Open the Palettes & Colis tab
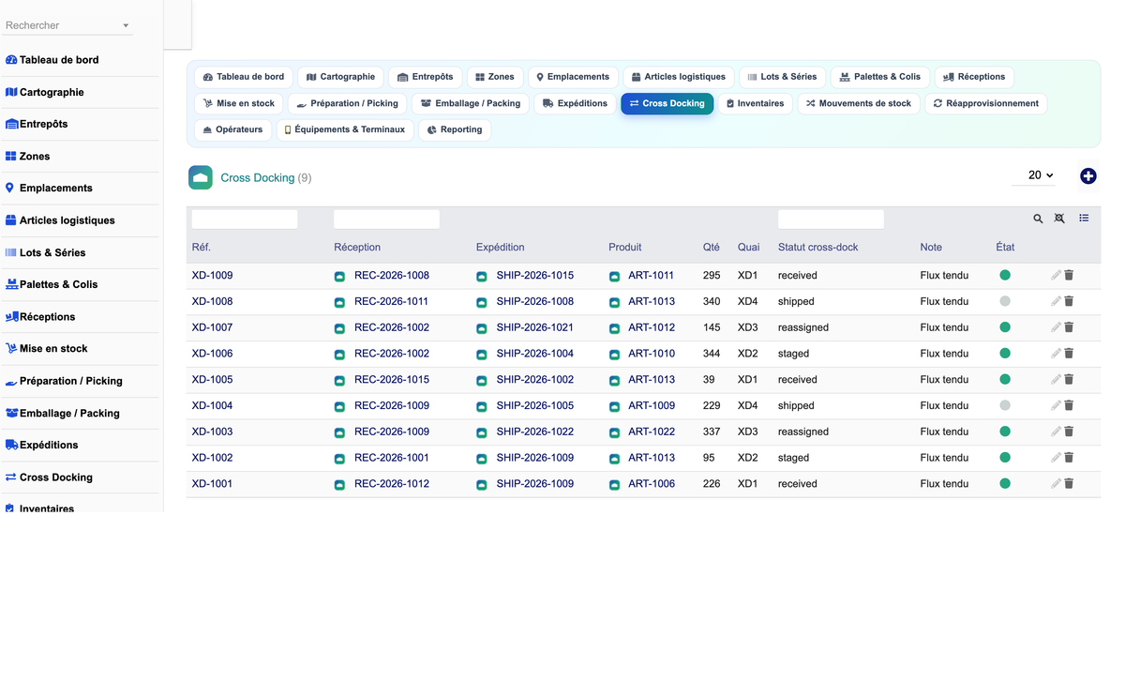 (x=879, y=77)
